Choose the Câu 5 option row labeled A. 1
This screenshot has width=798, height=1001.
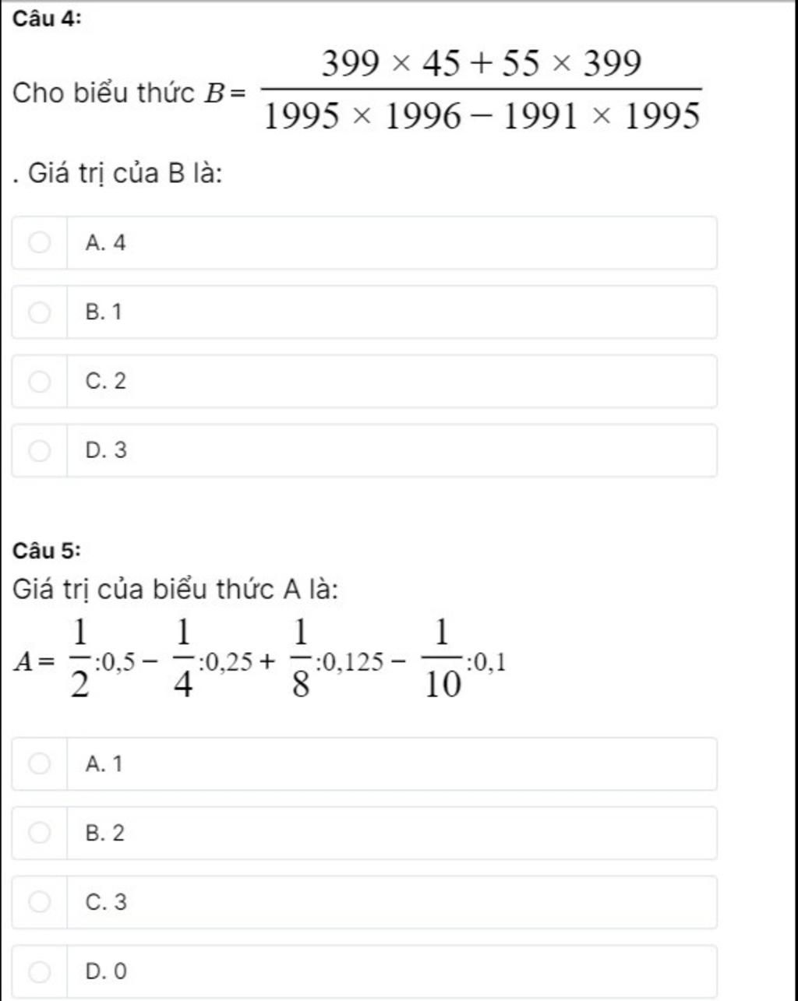tap(364, 764)
